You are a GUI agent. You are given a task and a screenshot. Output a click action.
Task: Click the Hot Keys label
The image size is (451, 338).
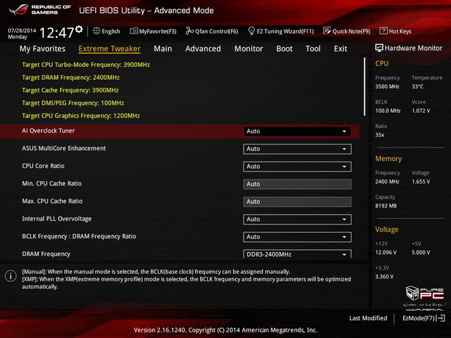tap(400, 31)
